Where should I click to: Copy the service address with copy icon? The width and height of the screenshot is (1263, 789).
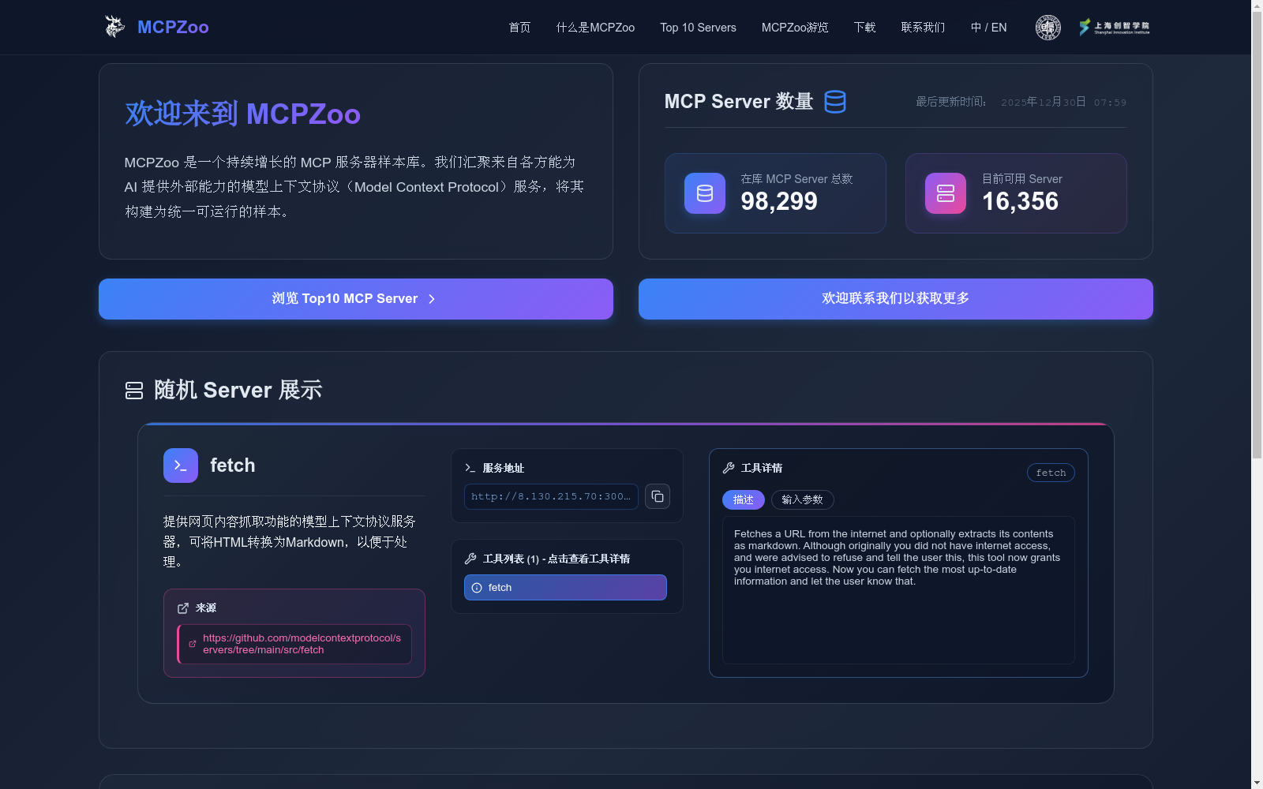658,496
